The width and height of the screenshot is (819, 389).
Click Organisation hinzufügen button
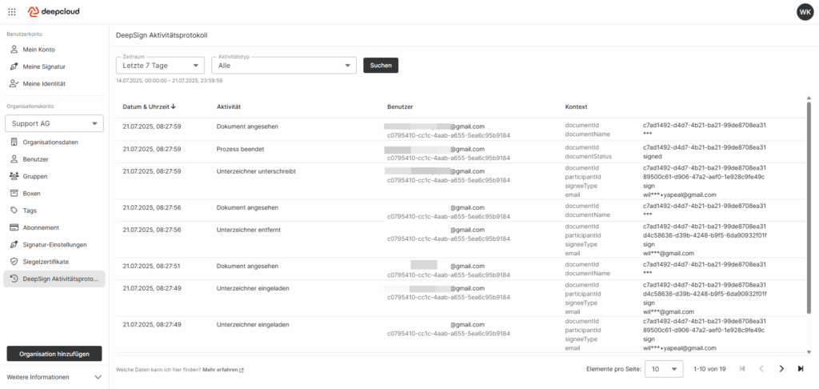pos(54,354)
